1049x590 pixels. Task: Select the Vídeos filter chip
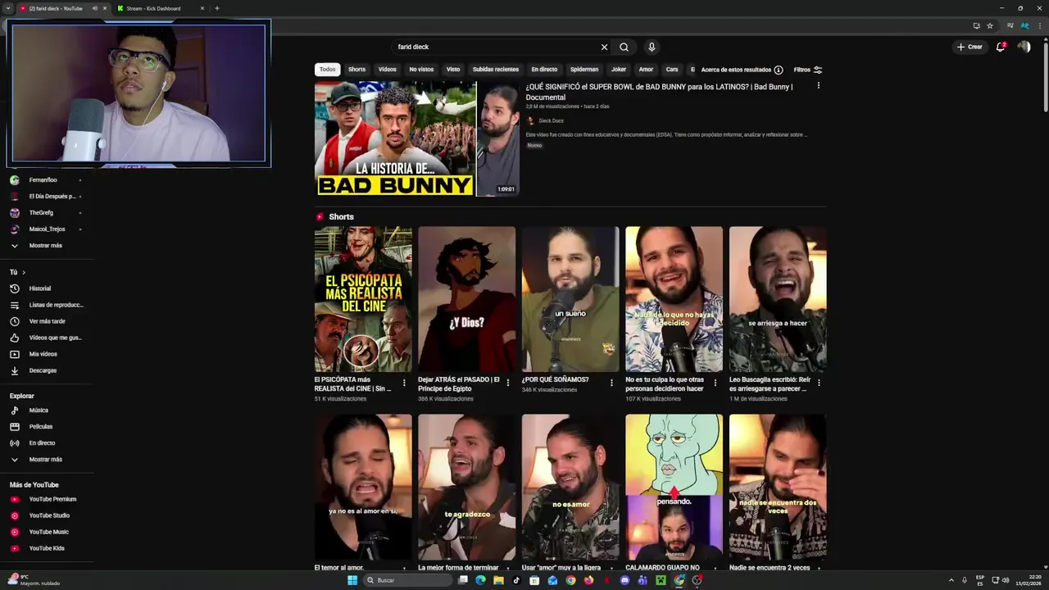pyautogui.click(x=388, y=70)
